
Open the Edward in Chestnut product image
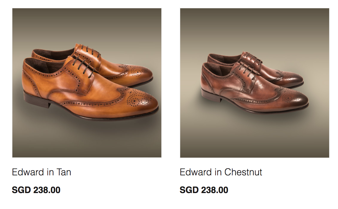(255, 83)
